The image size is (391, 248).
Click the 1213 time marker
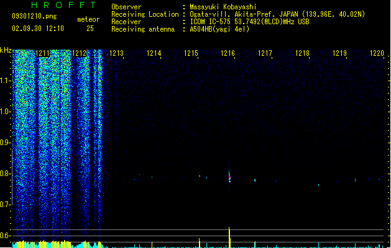click(x=116, y=53)
